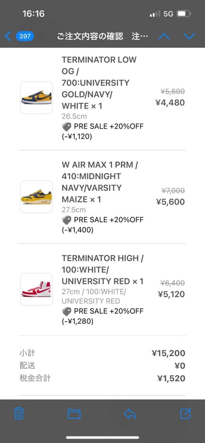The width and height of the screenshot is (205, 443).
Task: Compose new email with pencil icon
Action: tap(186, 413)
